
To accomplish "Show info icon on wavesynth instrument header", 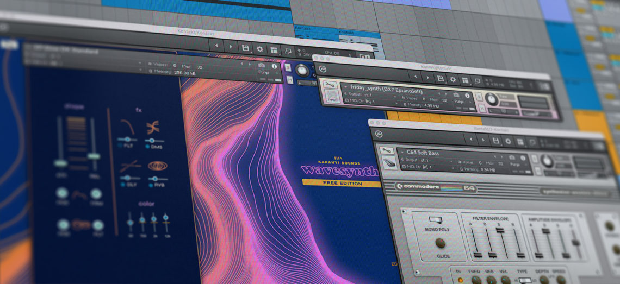I will tap(275, 66).
